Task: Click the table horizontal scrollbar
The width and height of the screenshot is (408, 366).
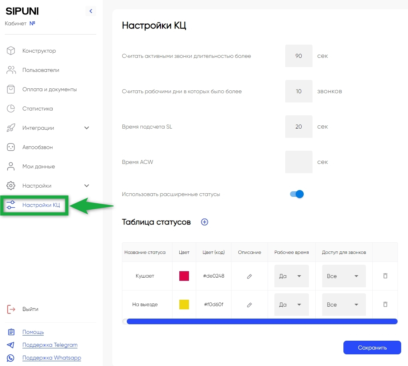Action: click(x=262, y=321)
